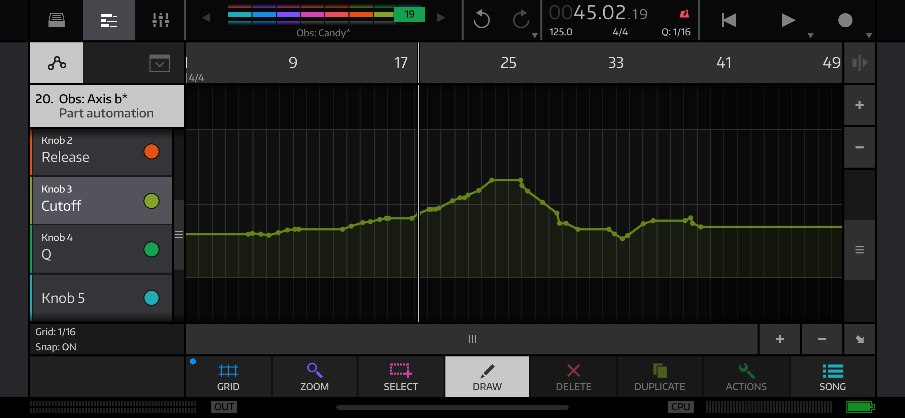Click the 4/4 time signature in transport
This screenshot has height=418, width=905.
click(x=620, y=32)
